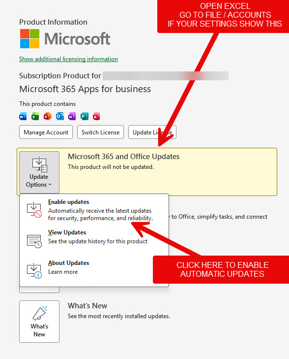Screen dimensions: 289x359
Task: Open the Update Options dropdown
Action: pyautogui.click(x=39, y=172)
